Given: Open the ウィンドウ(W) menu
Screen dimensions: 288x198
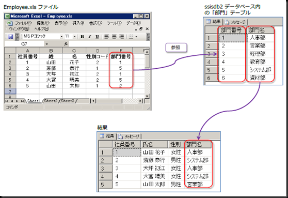Looking at the screenshot, I should pyautogui.click(x=19, y=29).
